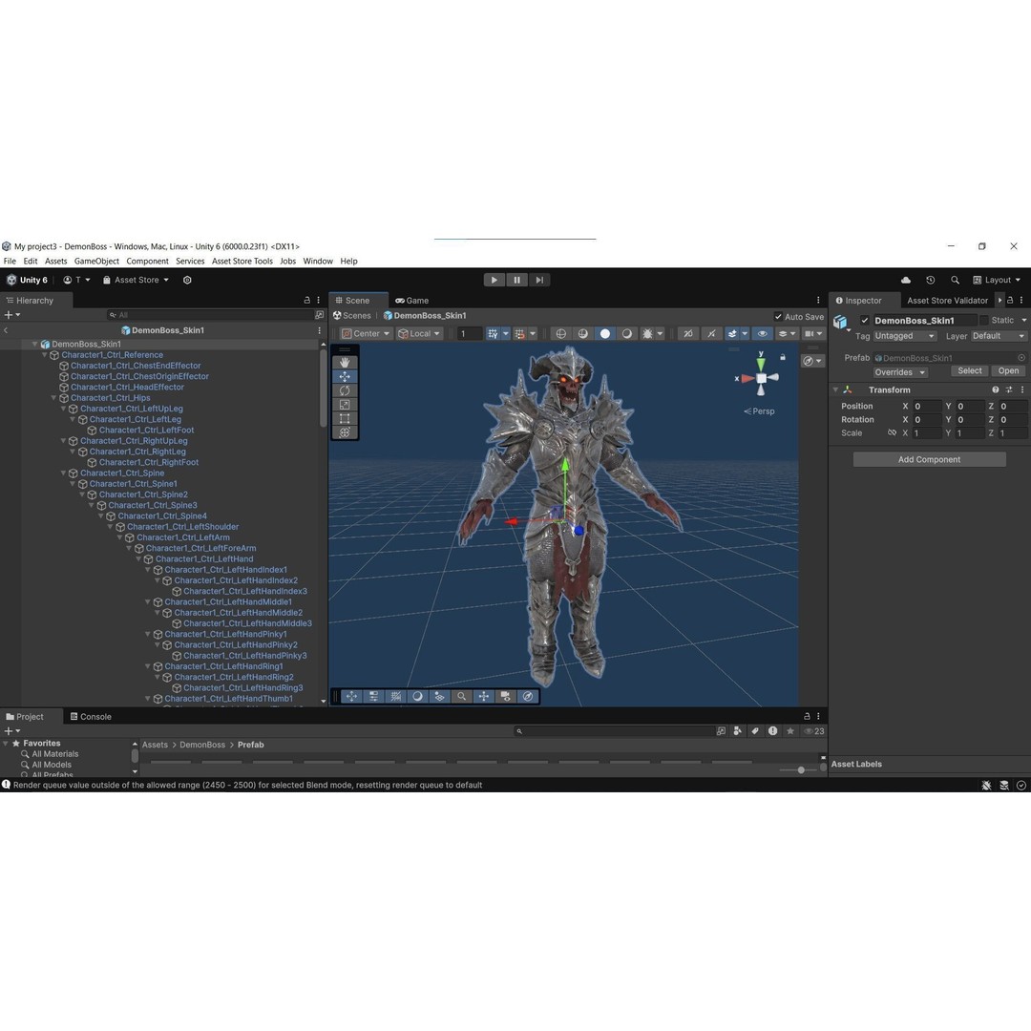Click back arrow in Hierarchy prefab header
This screenshot has width=1031, height=1031.
click(6, 330)
